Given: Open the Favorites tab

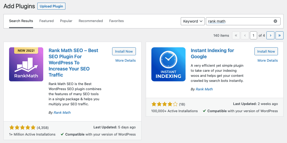Looking at the screenshot, I should click(116, 21).
